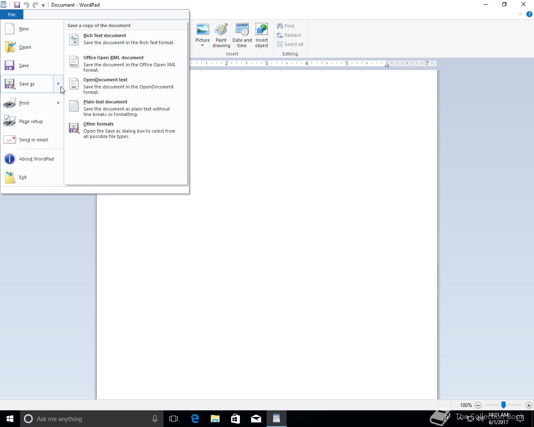Viewport: 534px width, 427px height.
Task: Click the zoom slider thumb
Action: tap(504, 405)
